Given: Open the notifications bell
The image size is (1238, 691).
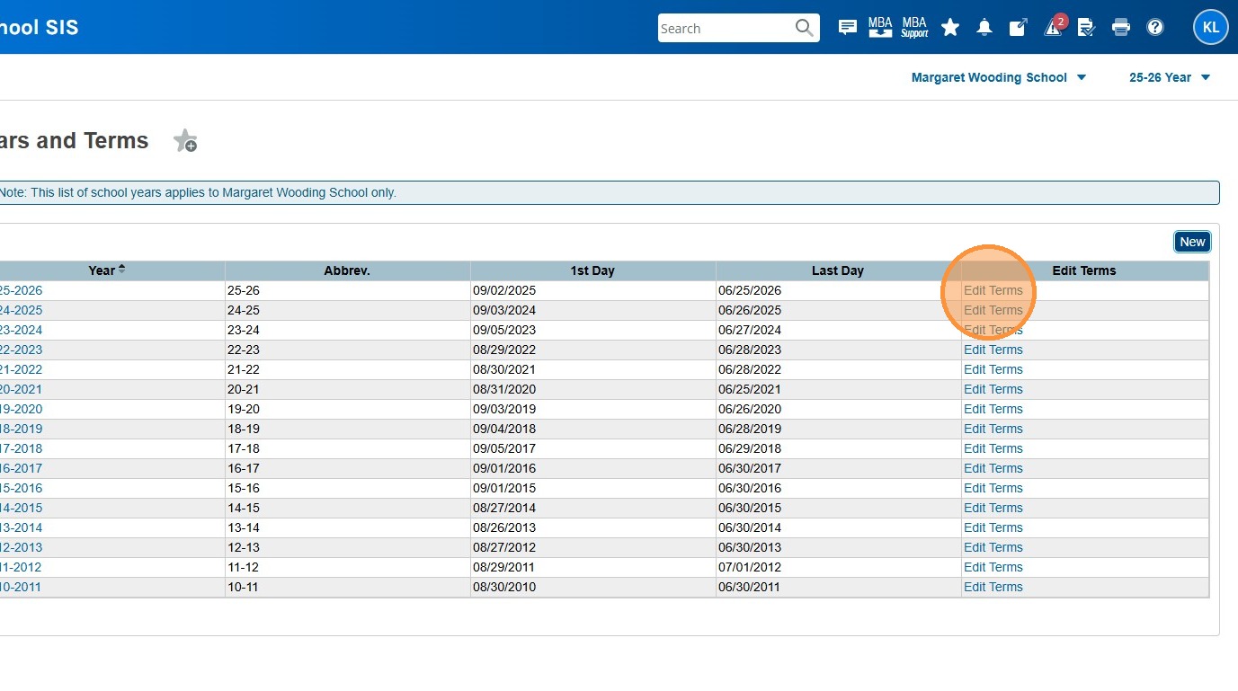Looking at the screenshot, I should [x=984, y=28].
